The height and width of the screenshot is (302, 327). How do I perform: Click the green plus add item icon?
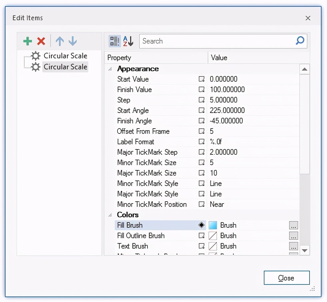pos(28,41)
